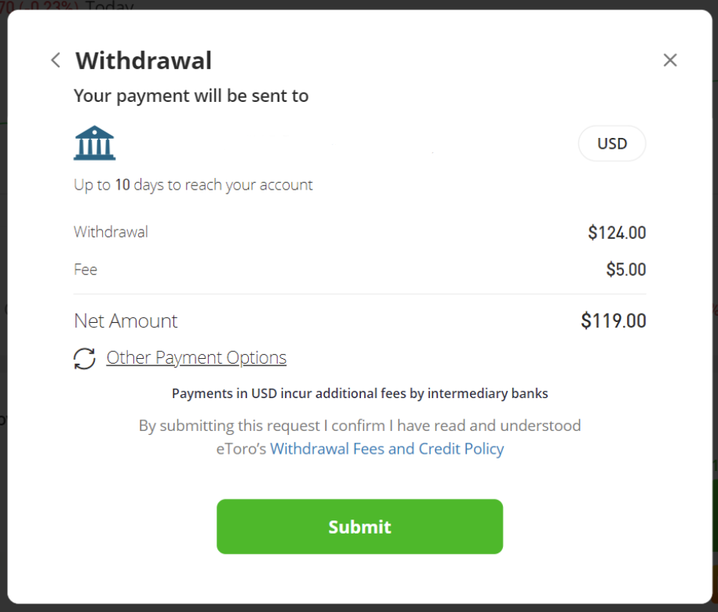The height and width of the screenshot is (612, 718).
Task: Select the bank transfer institution icon
Action: click(94, 142)
